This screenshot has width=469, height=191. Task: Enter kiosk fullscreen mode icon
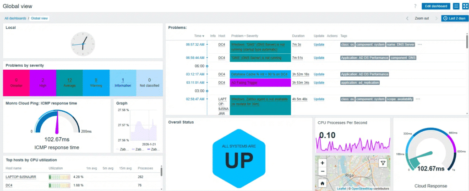coord(464,6)
